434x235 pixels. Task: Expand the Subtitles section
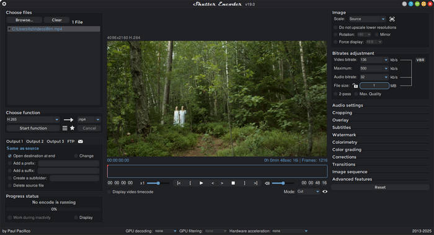point(342,128)
